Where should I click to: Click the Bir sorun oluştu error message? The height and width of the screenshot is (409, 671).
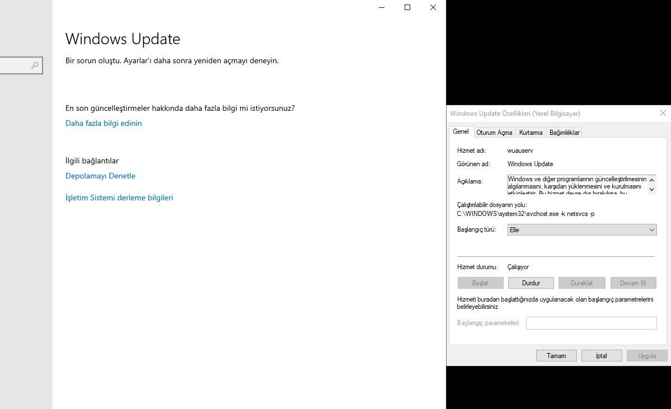pos(172,61)
